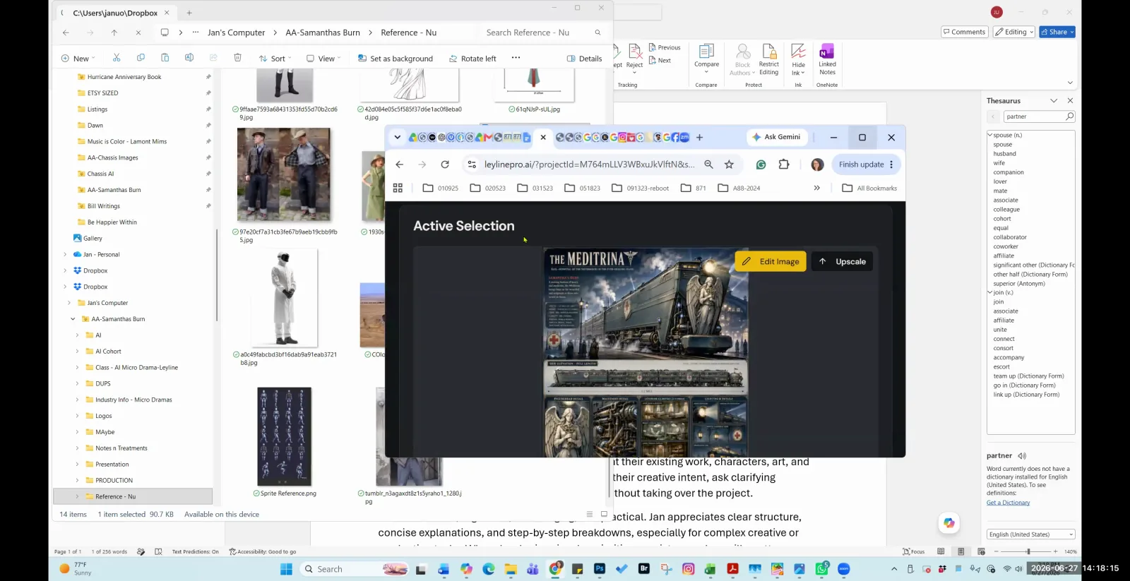Viewport: 1130px width, 581px height.
Task: Play pronunciation speaker next to partner
Action: pos(1022,456)
